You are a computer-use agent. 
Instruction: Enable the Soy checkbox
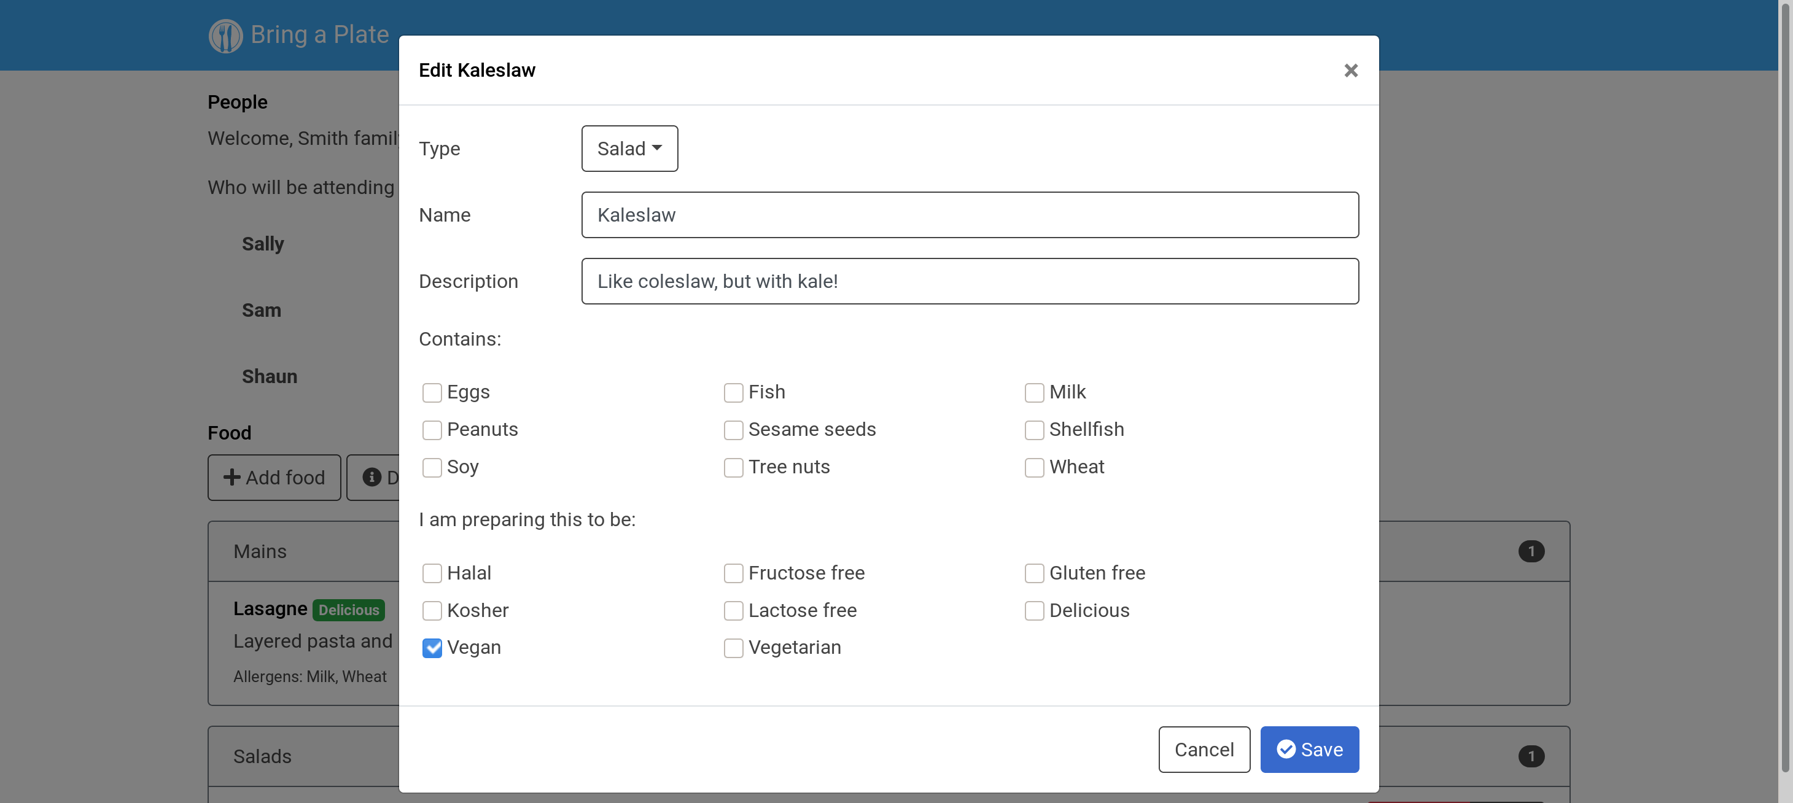(x=432, y=468)
